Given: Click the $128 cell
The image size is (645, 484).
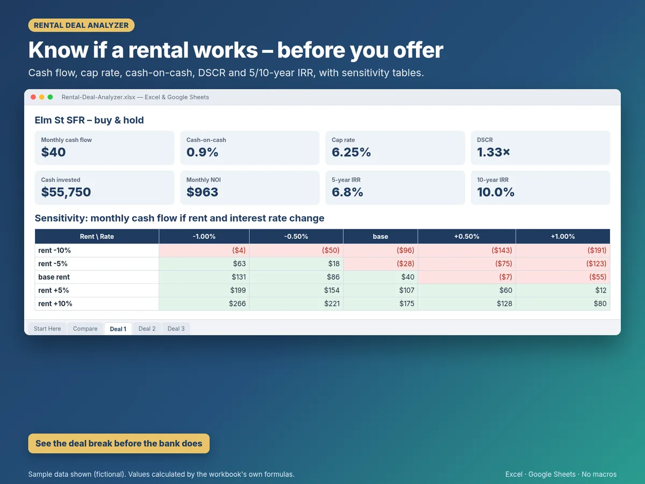Looking at the screenshot, I should pos(467,304).
